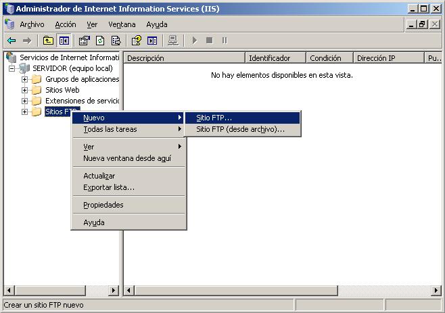Click right arrow of list pane scrollbar
Screen dimensions: 445x313
coord(436,290)
